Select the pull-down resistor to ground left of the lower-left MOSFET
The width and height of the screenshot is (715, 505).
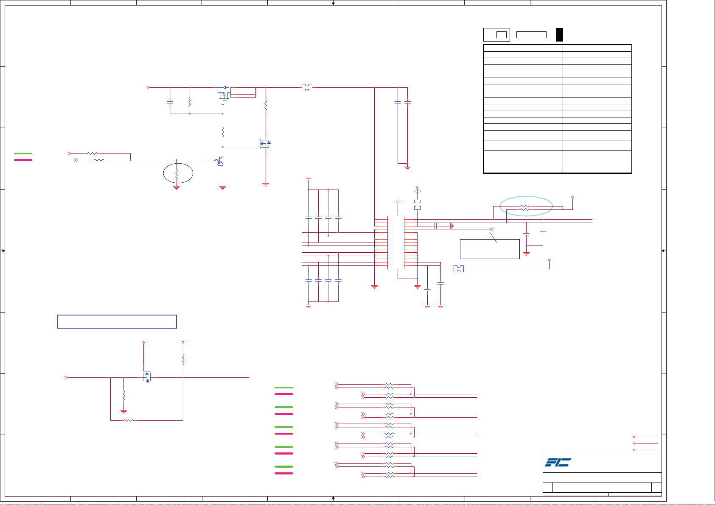[x=123, y=396]
